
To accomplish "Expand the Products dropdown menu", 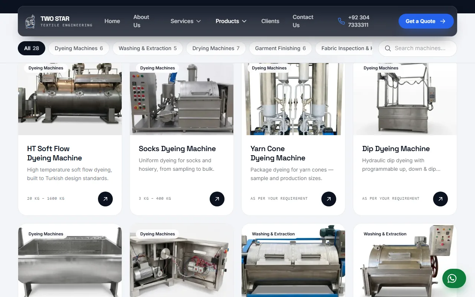I will (x=231, y=21).
